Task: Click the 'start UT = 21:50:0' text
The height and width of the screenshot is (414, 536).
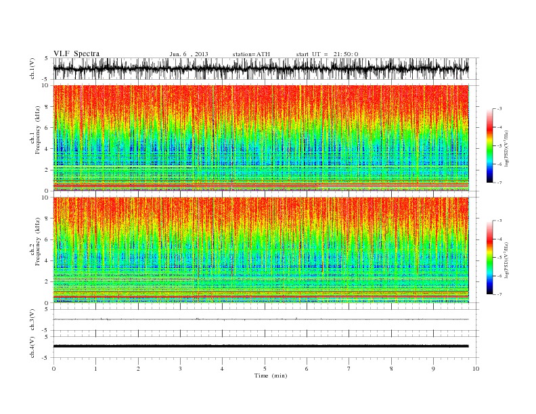Action: point(327,54)
